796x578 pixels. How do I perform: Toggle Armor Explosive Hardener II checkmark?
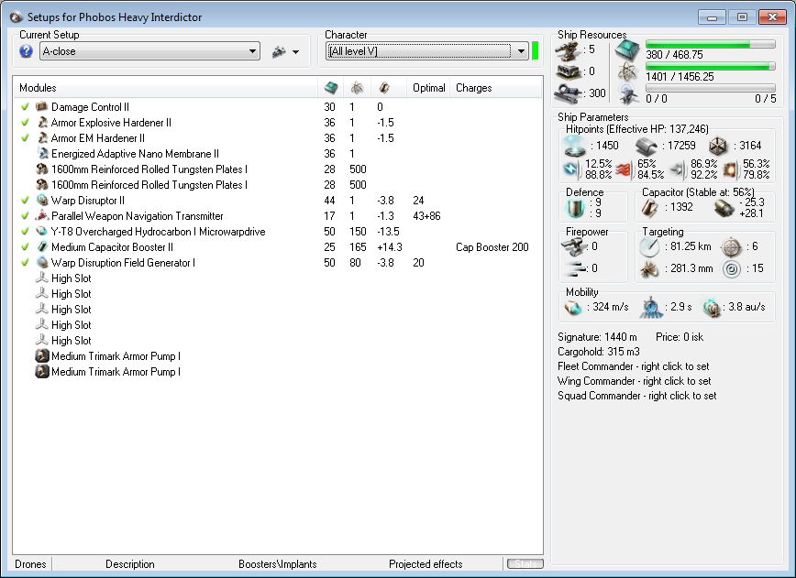25,122
